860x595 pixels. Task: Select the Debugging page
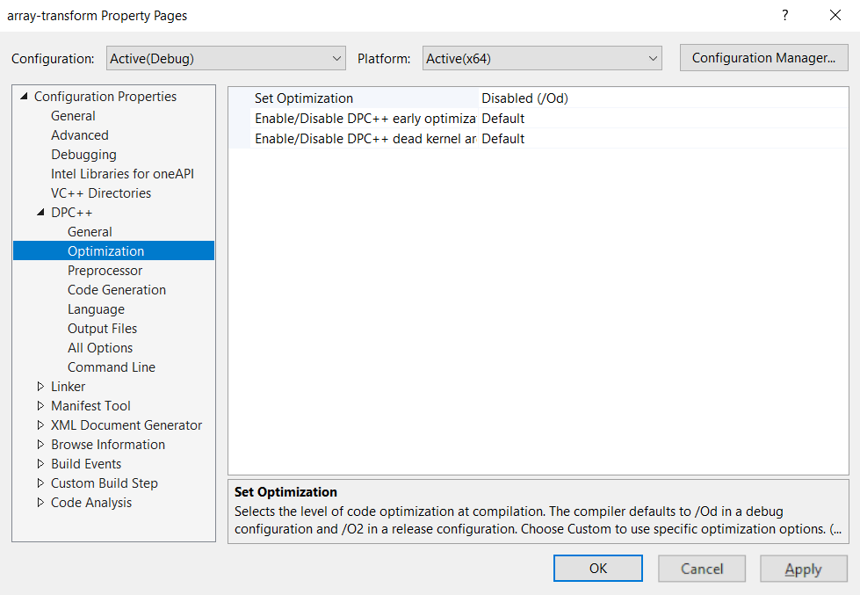[83, 154]
